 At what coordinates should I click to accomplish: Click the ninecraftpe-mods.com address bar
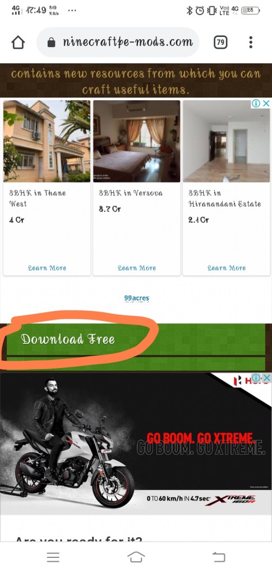coord(118,43)
